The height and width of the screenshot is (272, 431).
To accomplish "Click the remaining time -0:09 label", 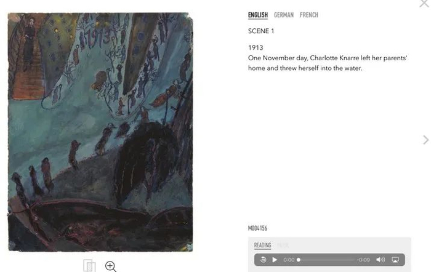I will click(x=363, y=260).
